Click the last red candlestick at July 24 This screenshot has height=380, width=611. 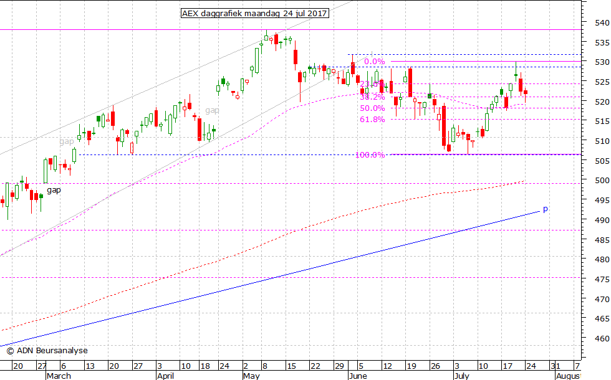click(526, 93)
